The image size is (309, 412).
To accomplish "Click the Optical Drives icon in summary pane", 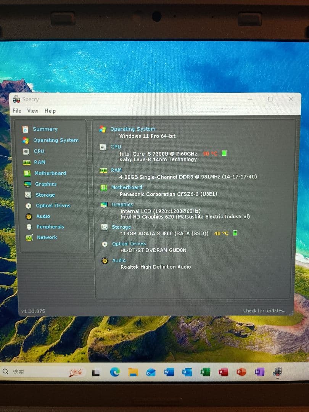I will (x=105, y=244).
